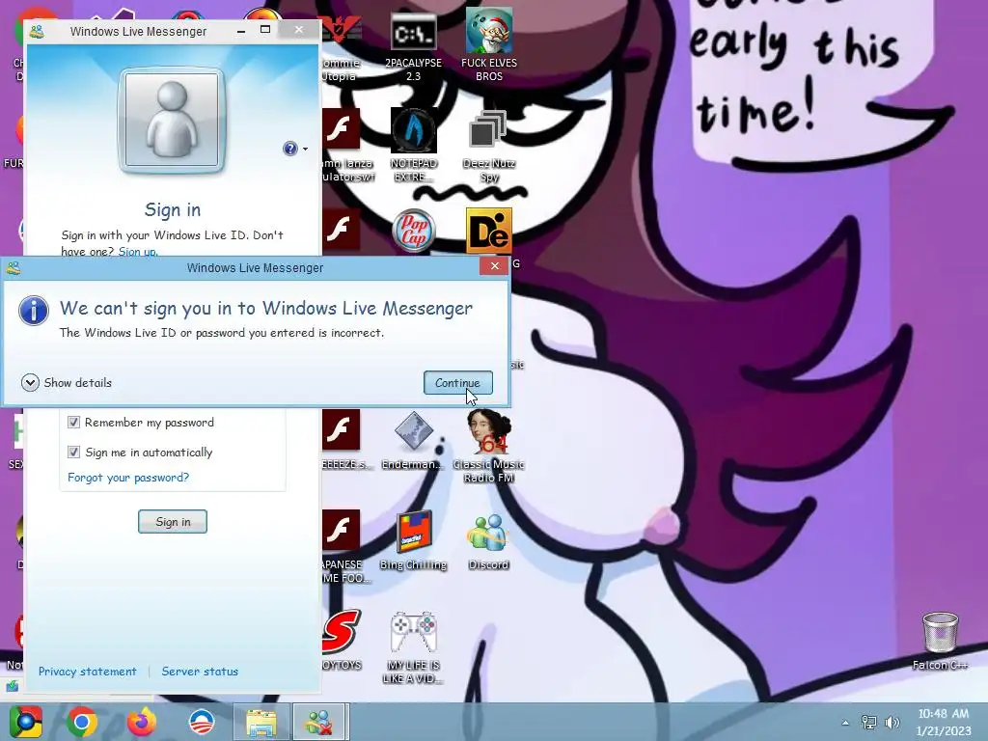Image resolution: width=988 pixels, height=741 pixels.
Task: Open the Privacy statement link
Action: pyautogui.click(x=87, y=672)
